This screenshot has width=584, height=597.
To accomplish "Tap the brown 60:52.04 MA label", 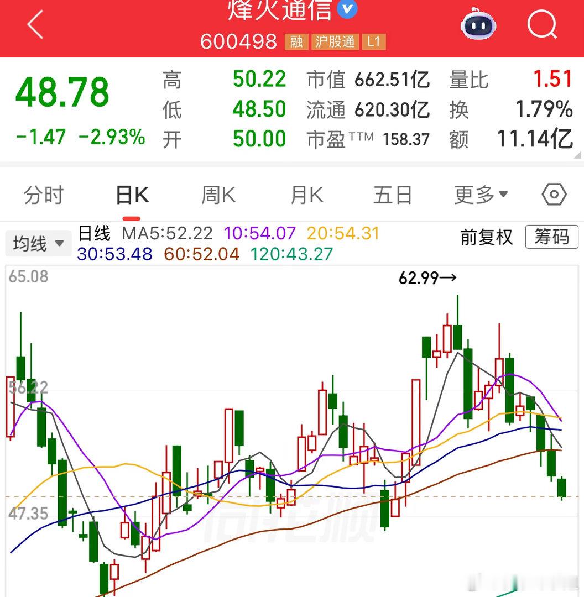I will pyautogui.click(x=201, y=254).
